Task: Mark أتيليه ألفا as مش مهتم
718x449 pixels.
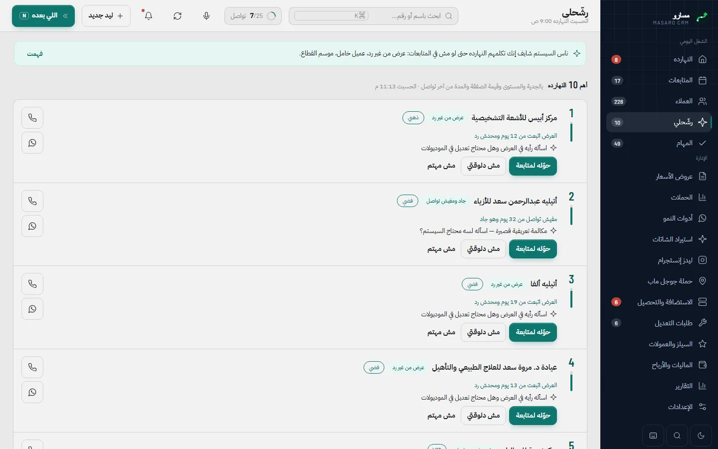Action: (x=441, y=332)
